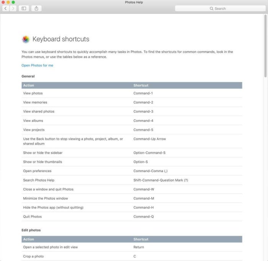Click the 'Show or hide the sidebar' row

click(132, 153)
